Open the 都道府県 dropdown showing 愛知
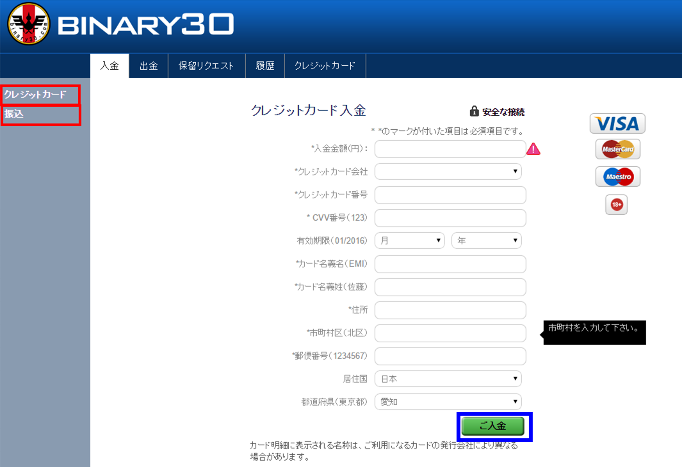 448,401
